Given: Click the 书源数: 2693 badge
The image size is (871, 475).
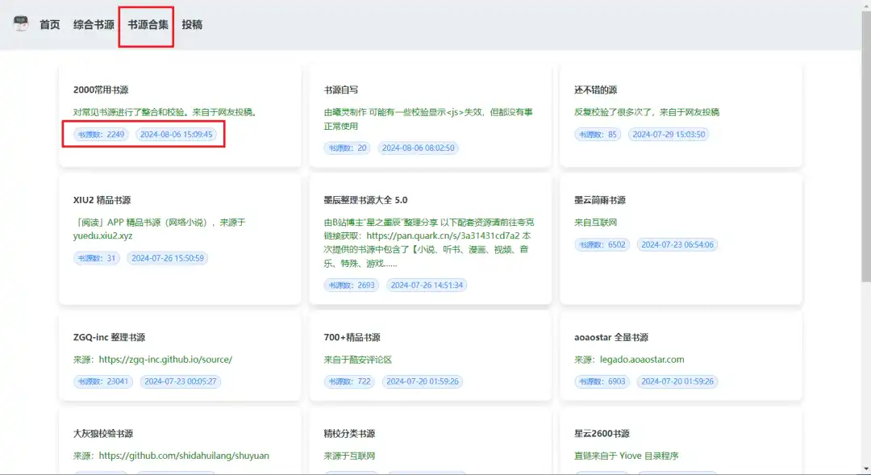Looking at the screenshot, I should (x=352, y=285).
